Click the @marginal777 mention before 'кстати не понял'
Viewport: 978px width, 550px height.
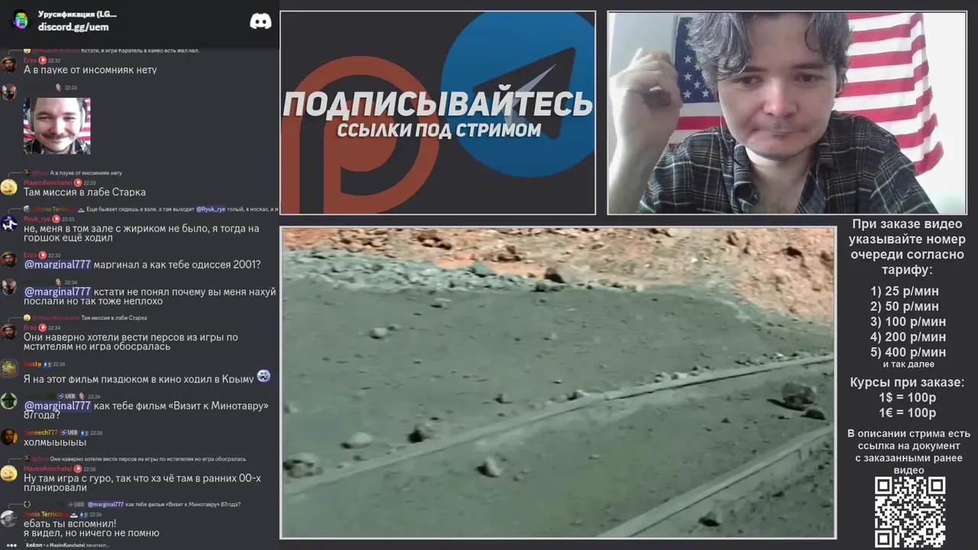57,292
